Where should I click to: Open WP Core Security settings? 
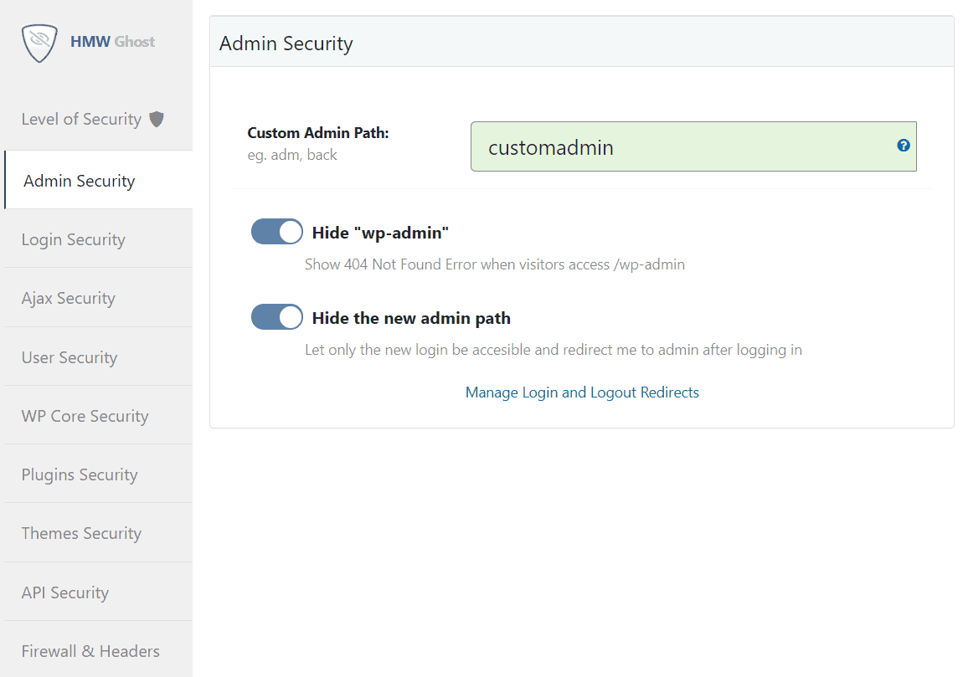pyautogui.click(x=85, y=415)
